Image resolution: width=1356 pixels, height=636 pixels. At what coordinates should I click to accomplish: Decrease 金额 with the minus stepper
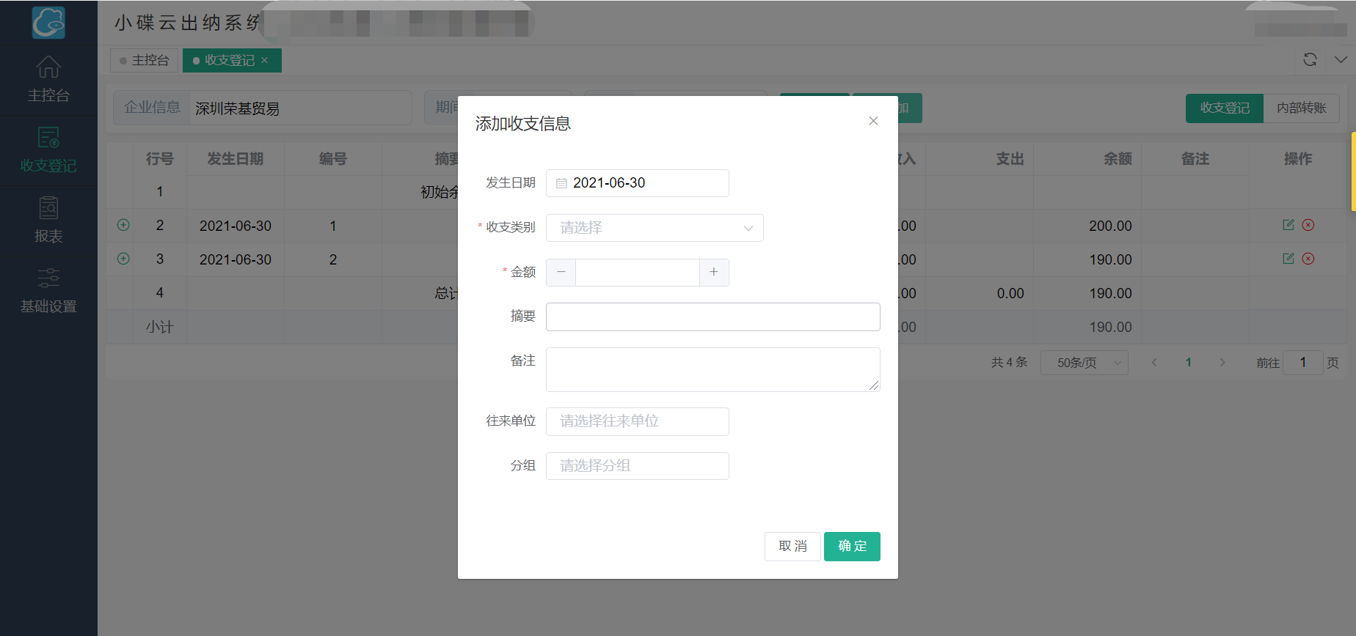click(561, 272)
